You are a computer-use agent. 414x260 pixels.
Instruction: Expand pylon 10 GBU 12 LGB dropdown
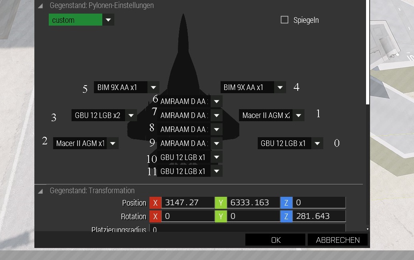[x=216, y=157]
